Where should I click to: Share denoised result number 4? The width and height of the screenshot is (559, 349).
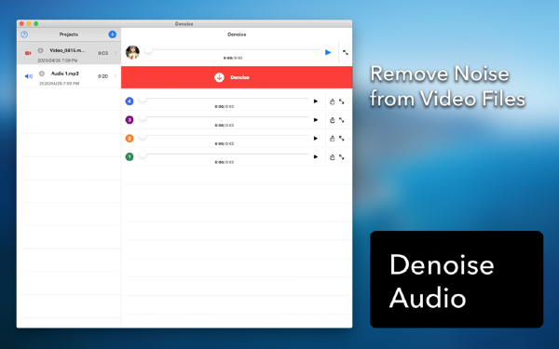[x=332, y=101]
